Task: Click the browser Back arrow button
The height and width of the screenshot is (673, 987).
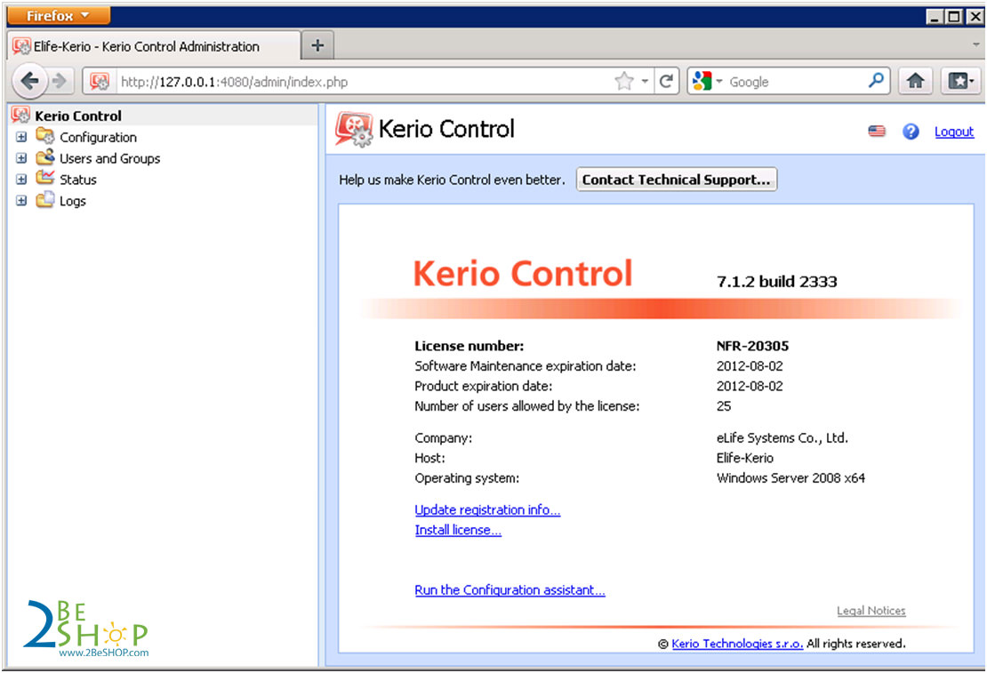Action: (x=29, y=81)
